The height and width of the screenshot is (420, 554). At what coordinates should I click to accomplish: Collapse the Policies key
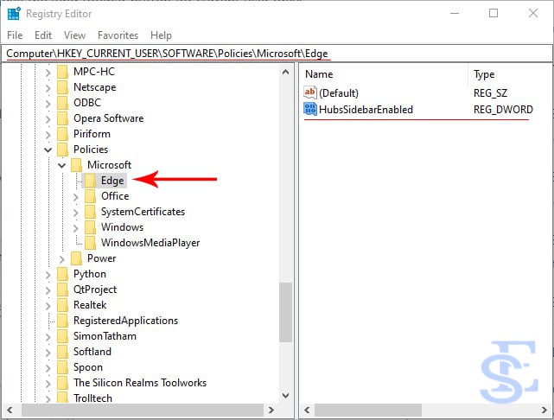point(48,150)
